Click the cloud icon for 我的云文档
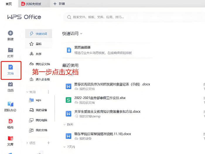Viewport: 205px width, 154px height. (32, 64)
